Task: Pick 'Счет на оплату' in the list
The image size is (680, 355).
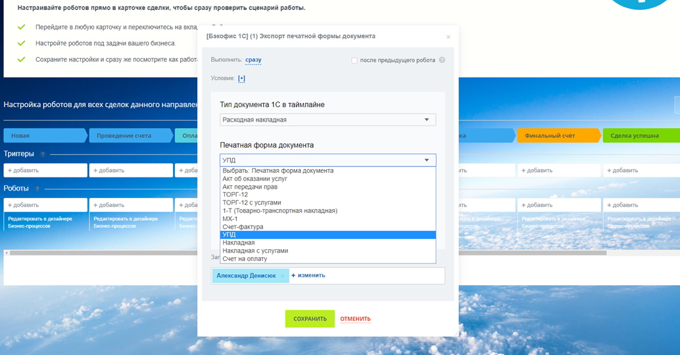Action: pos(245,259)
